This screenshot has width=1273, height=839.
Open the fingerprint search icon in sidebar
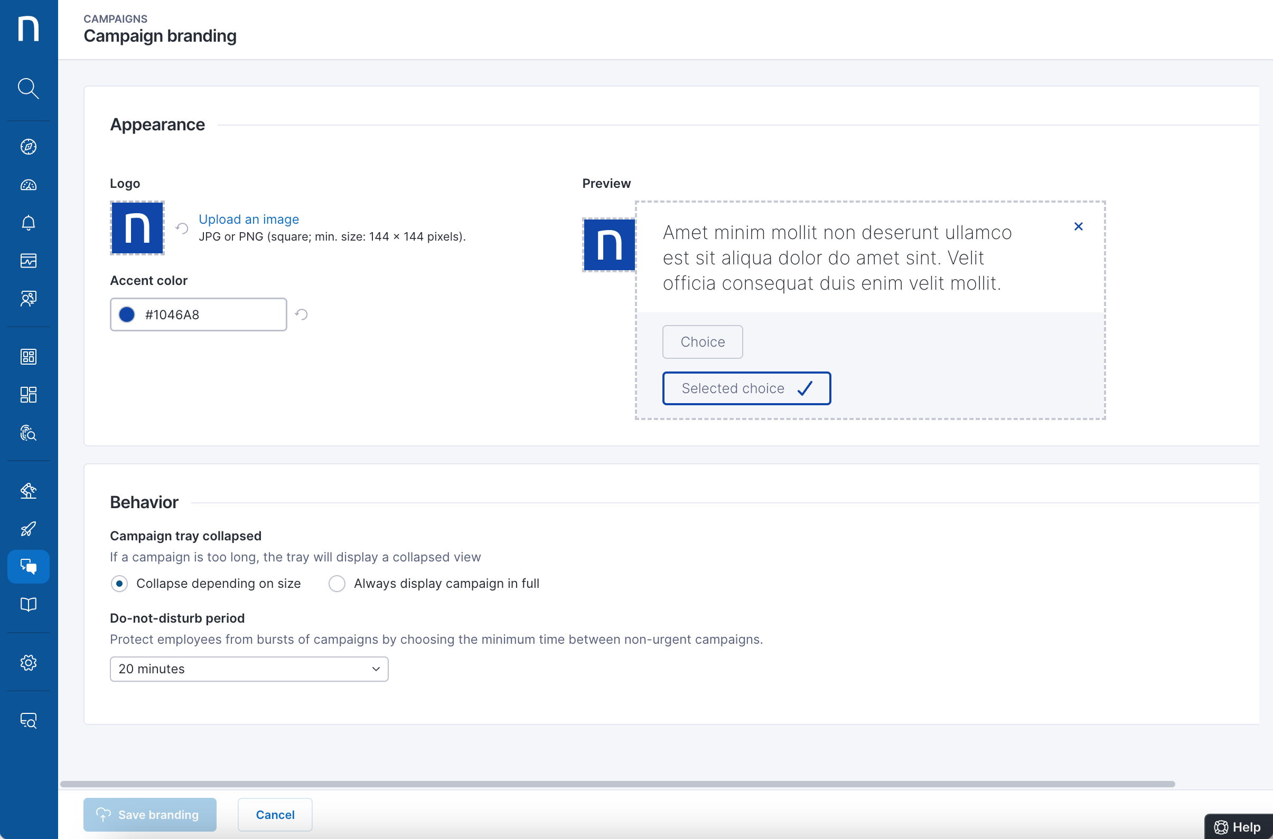click(x=29, y=432)
